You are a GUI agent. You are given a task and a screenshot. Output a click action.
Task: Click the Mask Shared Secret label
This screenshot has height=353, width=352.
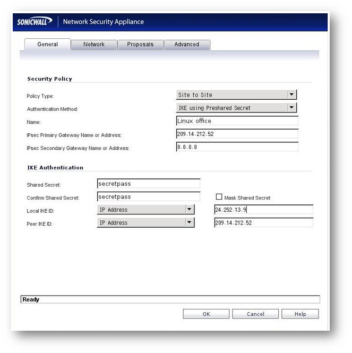(247, 198)
